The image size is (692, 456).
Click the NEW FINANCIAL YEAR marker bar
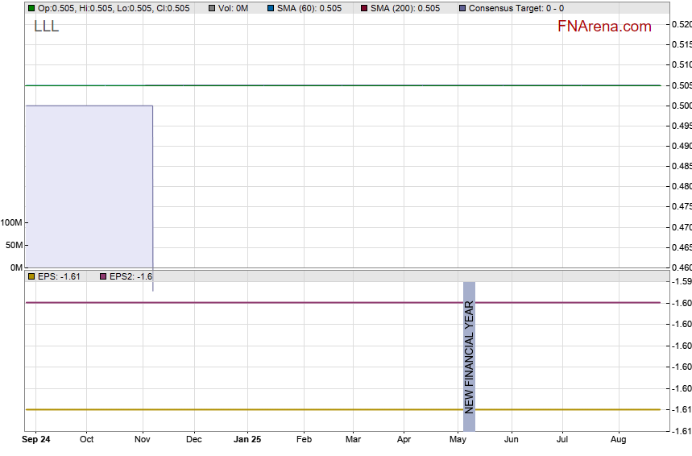click(x=469, y=356)
